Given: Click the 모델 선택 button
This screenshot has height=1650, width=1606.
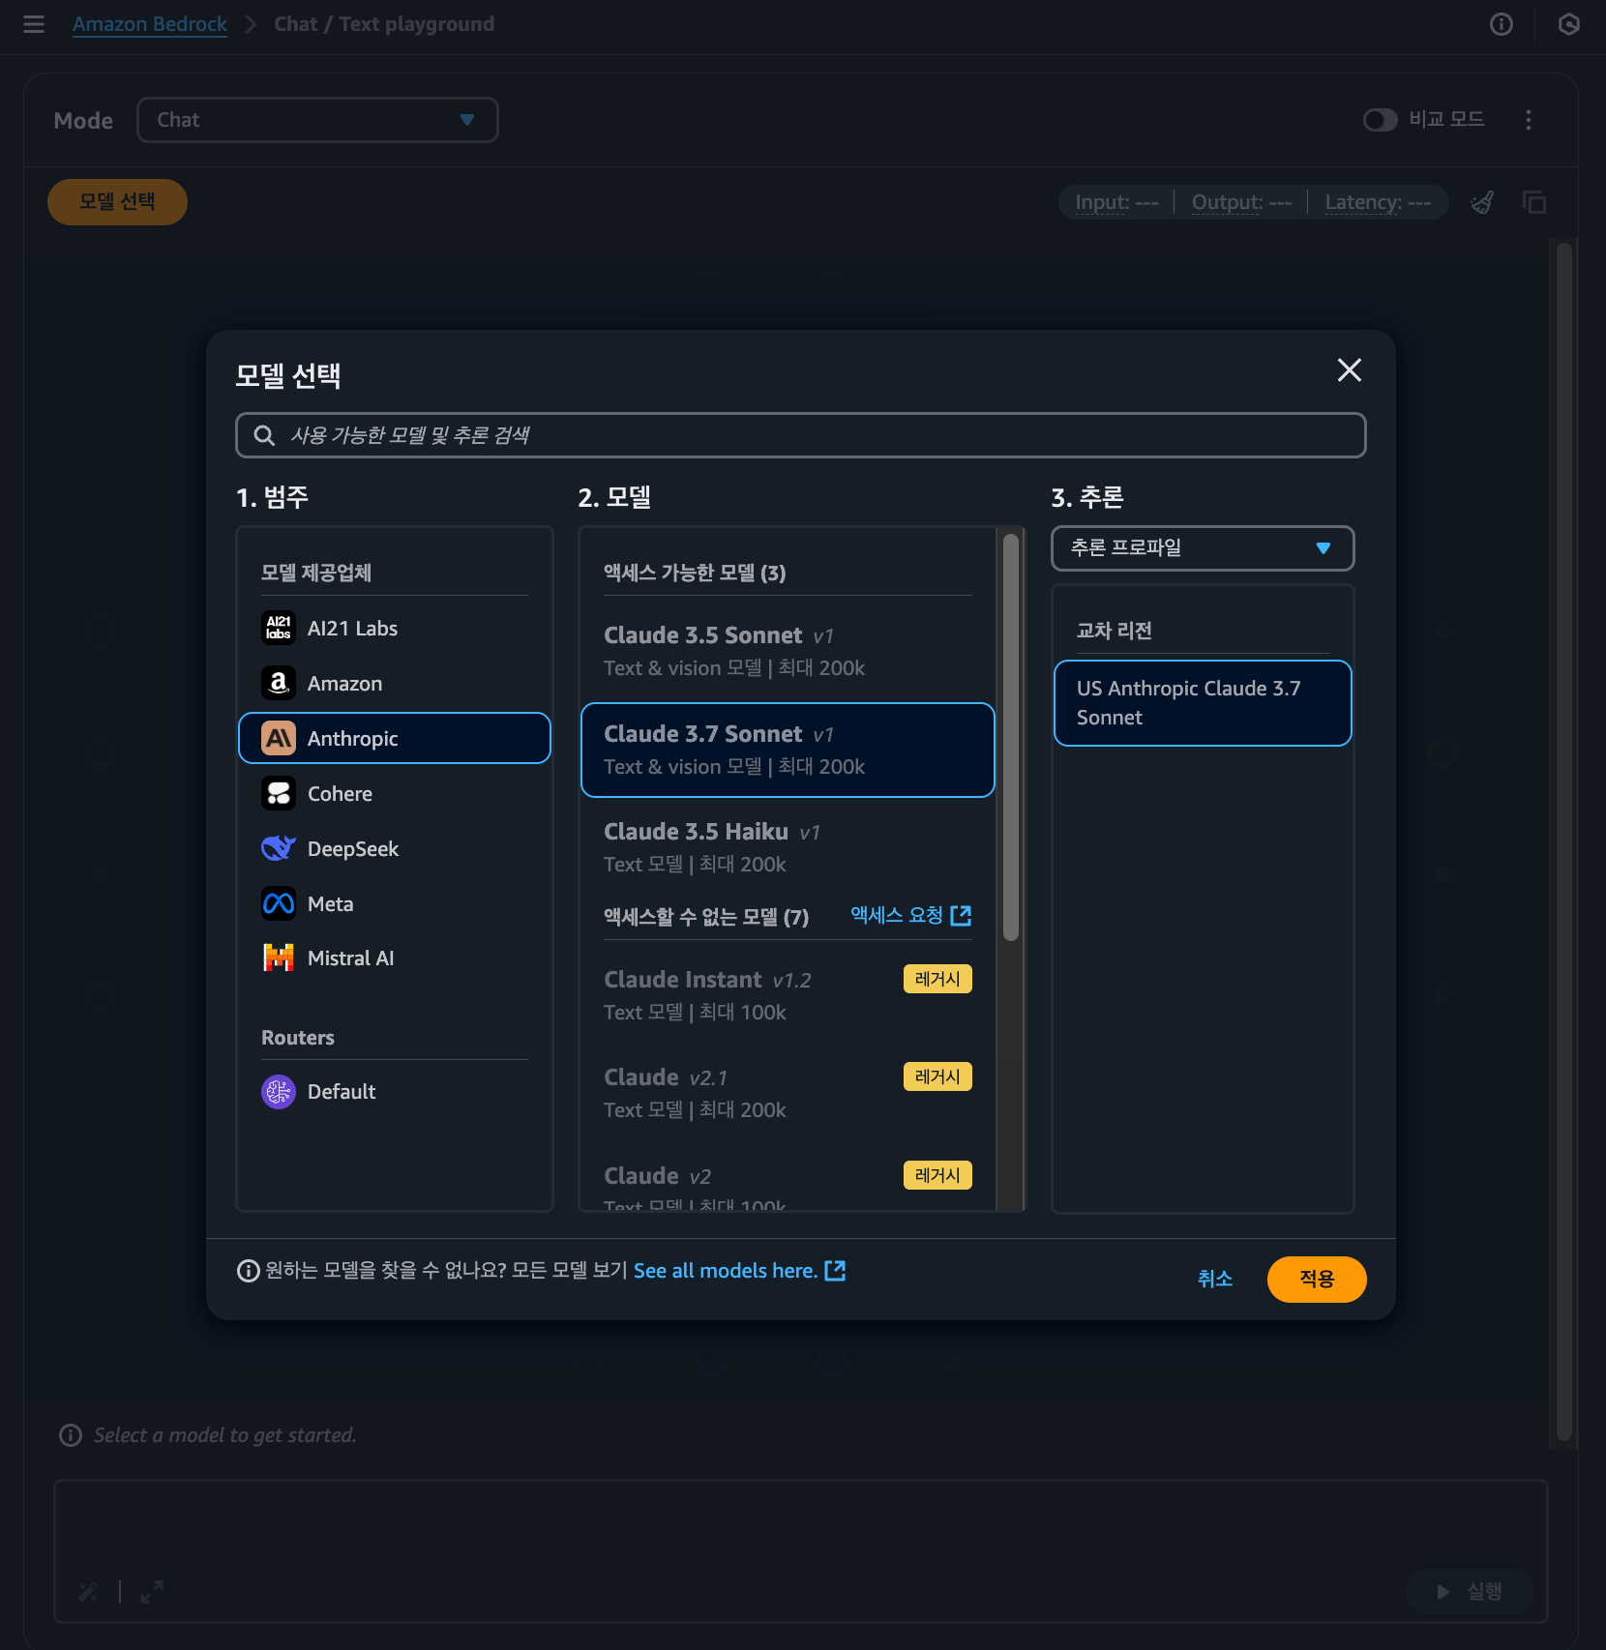Looking at the screenshot, I should coord(117,202).
